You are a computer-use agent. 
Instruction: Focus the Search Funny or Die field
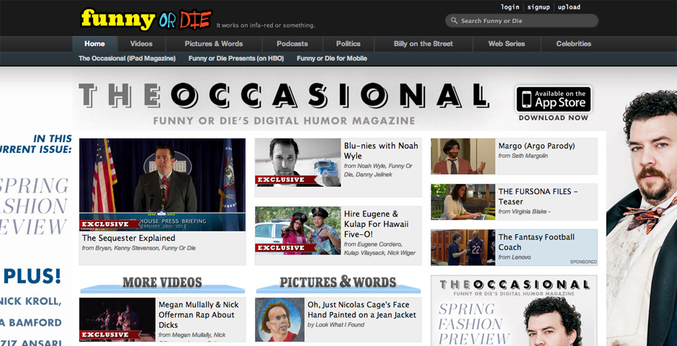coord(521,21)
